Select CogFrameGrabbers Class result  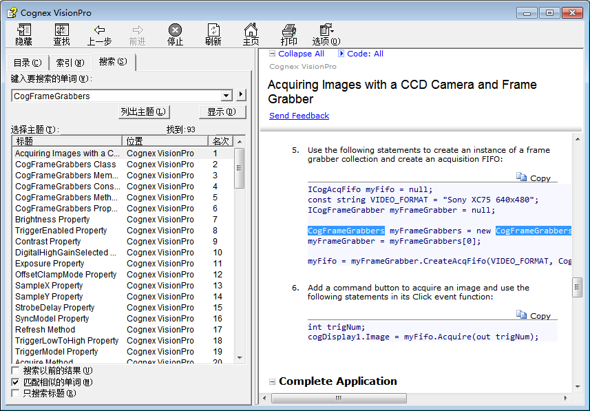(123, 165)
